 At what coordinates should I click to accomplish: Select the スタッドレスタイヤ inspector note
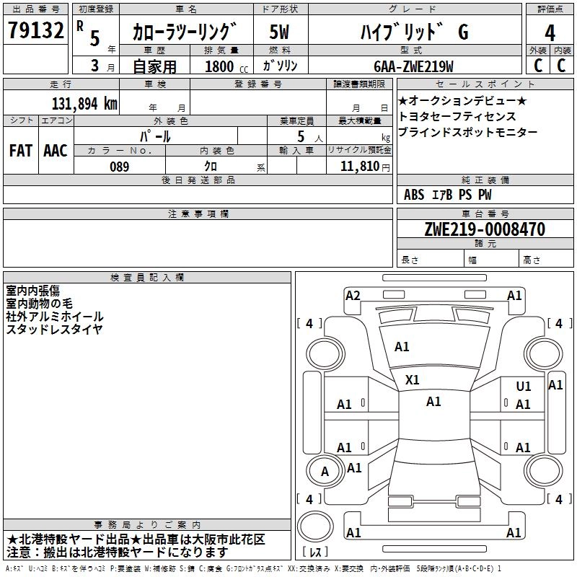point(55,329)
